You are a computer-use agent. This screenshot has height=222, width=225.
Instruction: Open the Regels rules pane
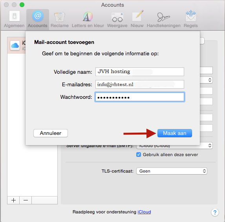click(191, 19)
